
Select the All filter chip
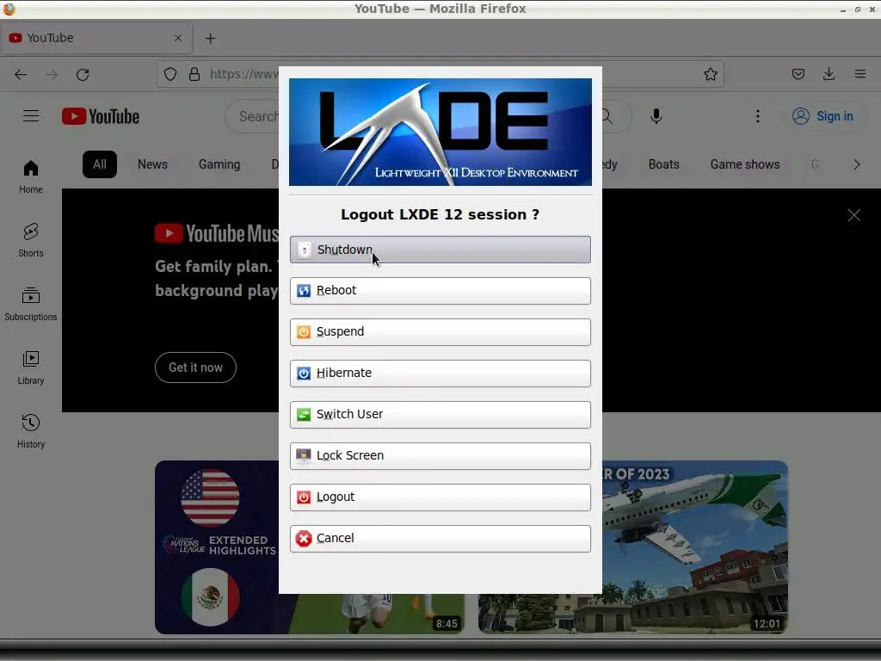[100, 164]
